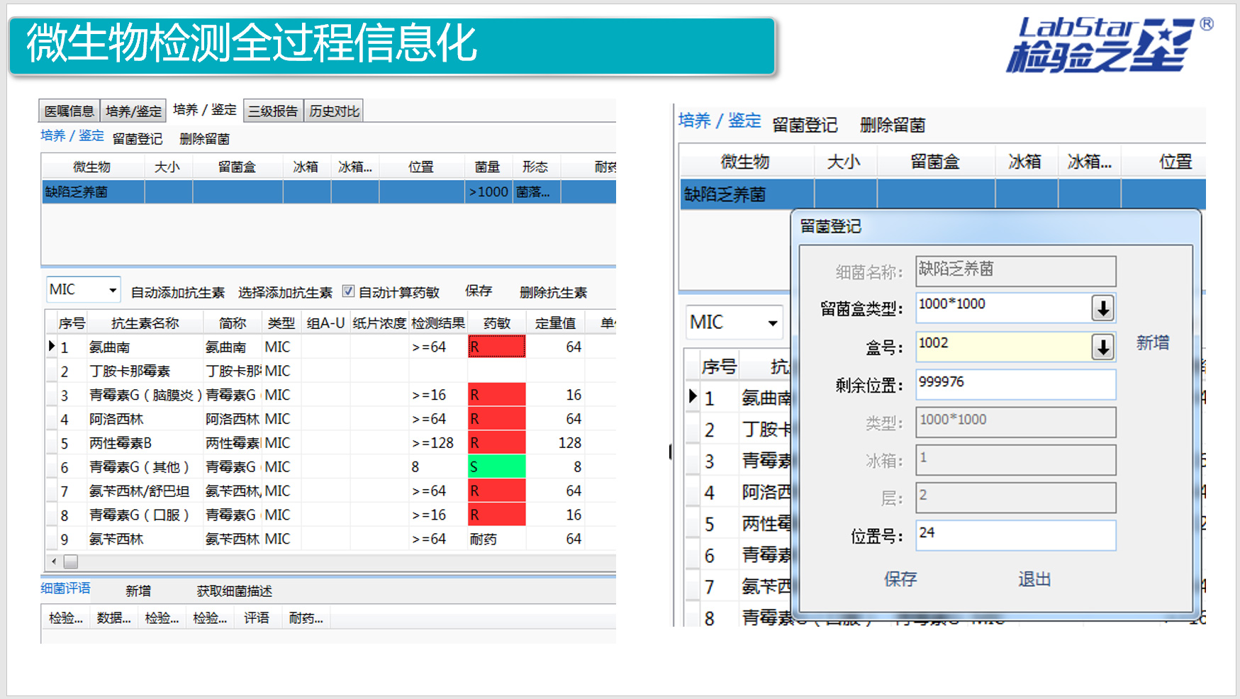
Task: Click the red R cell for 氨曲南
Action: click(497, 347)
